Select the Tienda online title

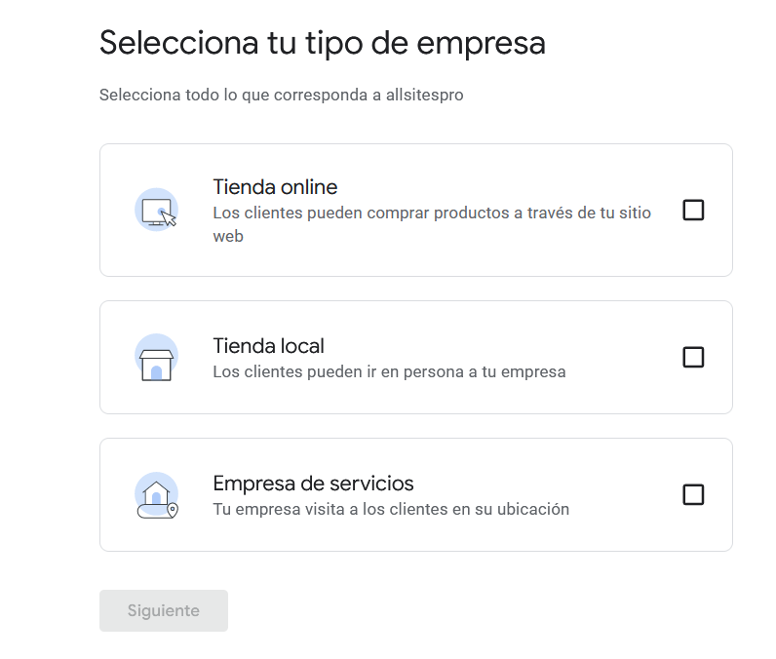(275, 187)
